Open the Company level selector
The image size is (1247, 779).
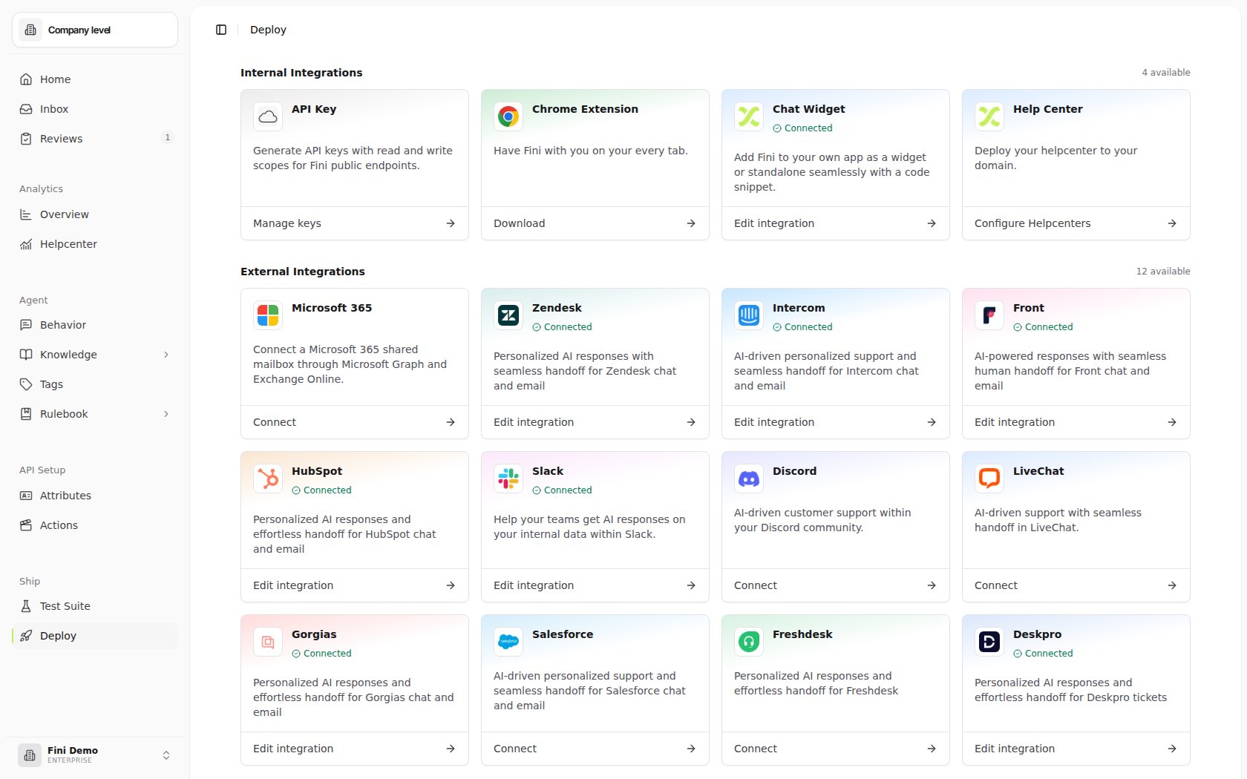(95, 30)
